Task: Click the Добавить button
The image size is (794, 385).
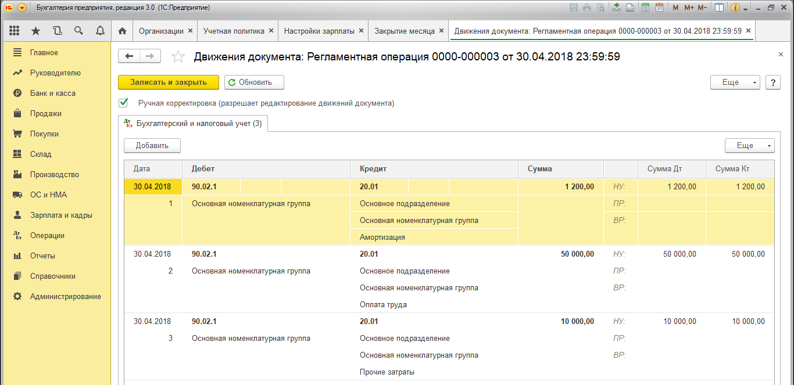Action: tap(152, 146)
